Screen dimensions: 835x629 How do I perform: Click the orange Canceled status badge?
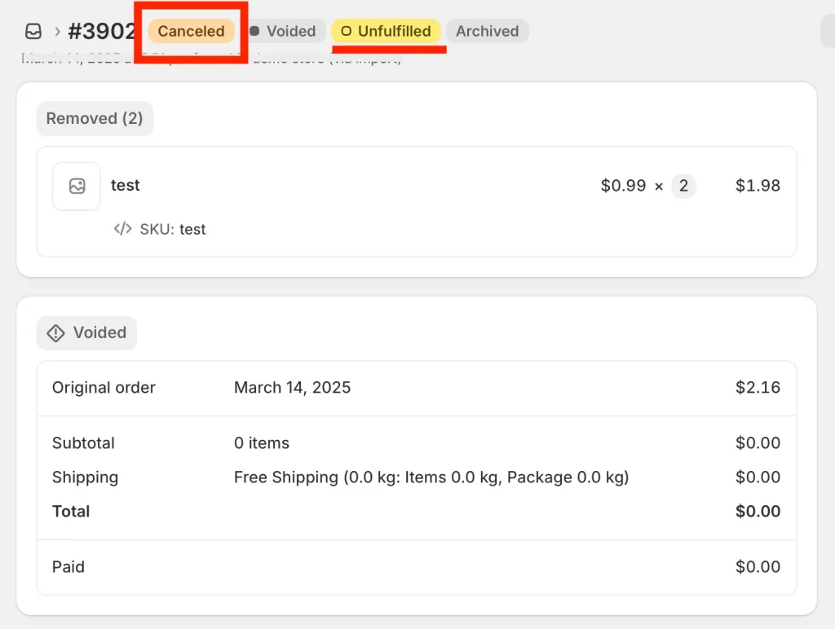pos(191,31)
